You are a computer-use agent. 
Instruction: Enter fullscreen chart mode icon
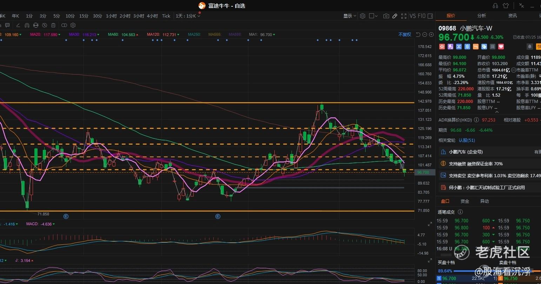click(x=404, y=16)
